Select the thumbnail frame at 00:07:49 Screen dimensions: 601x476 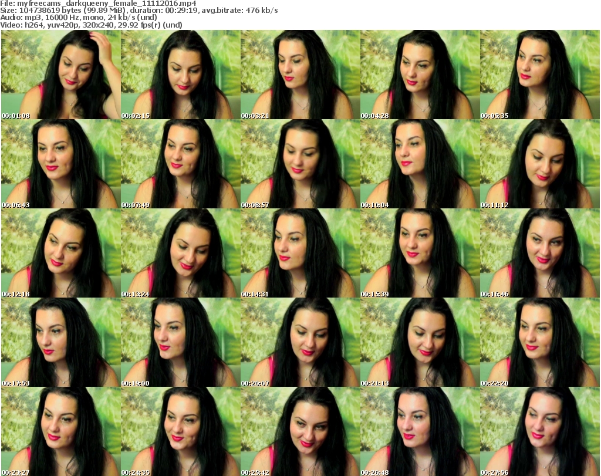pyautogui.click(x=181, y=164)
